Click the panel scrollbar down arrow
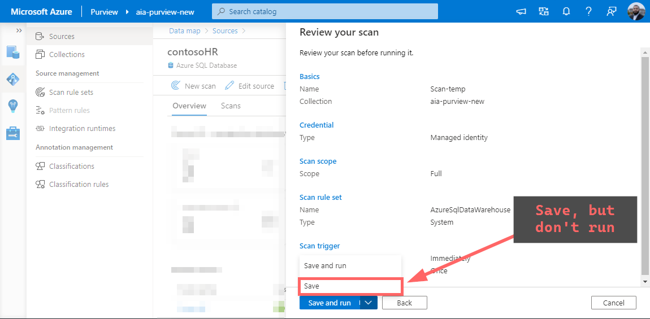Viewport: 650px width, 319px height. pyautogui.click(x=644, y=281)
